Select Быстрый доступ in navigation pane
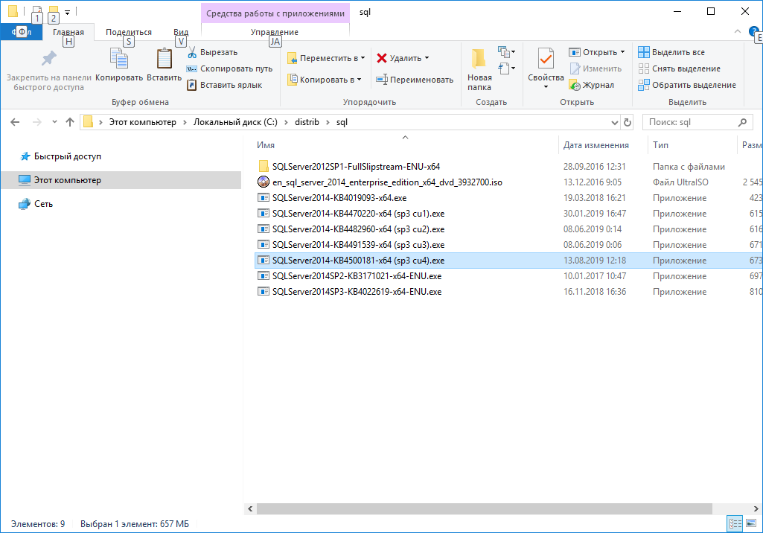The image size is (763, 533). pos(67,156)
